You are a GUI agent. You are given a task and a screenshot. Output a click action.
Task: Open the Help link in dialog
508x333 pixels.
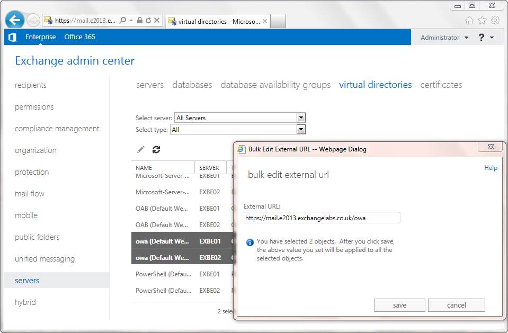tap(491, 168)
